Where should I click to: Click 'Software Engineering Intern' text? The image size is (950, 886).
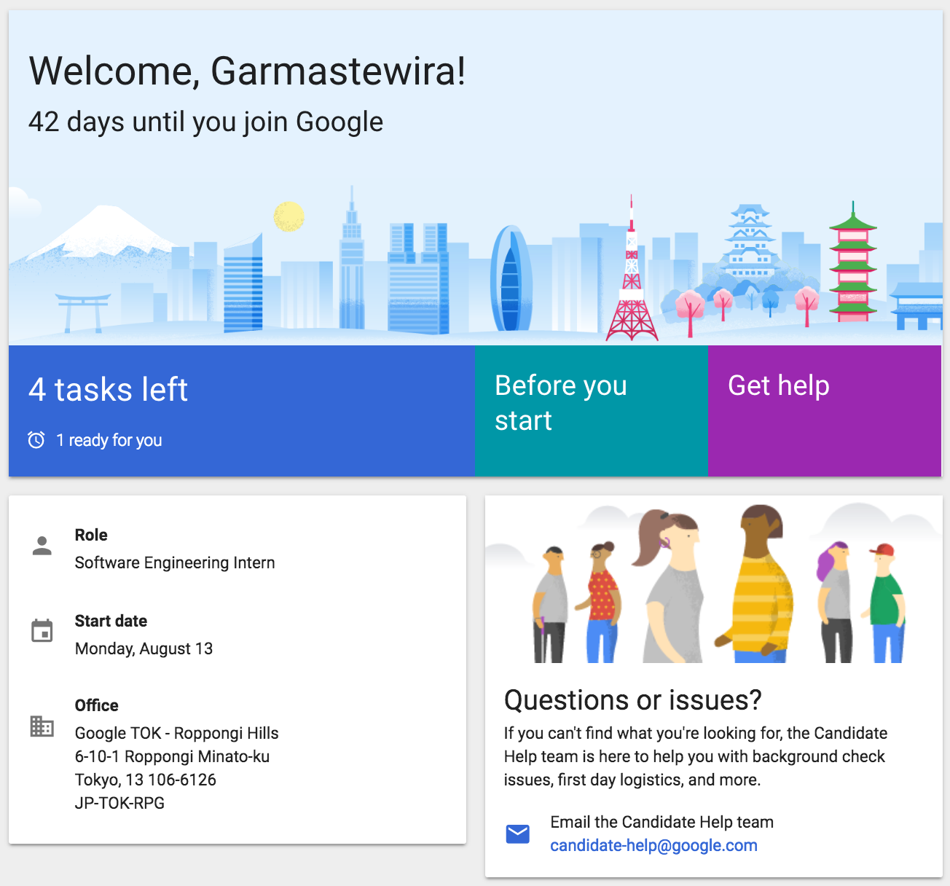pos(175,562)
